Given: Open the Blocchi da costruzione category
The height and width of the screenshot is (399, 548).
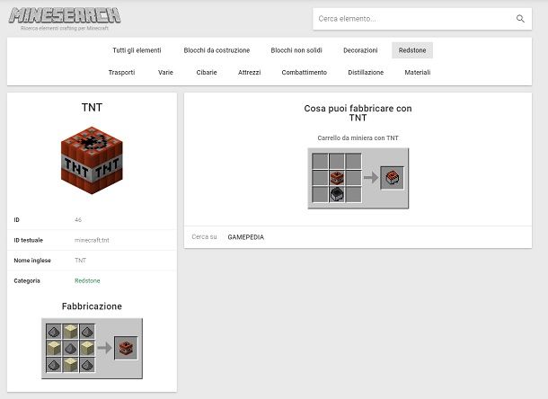Looking at the screenshot, I should (x=217, y=50).
